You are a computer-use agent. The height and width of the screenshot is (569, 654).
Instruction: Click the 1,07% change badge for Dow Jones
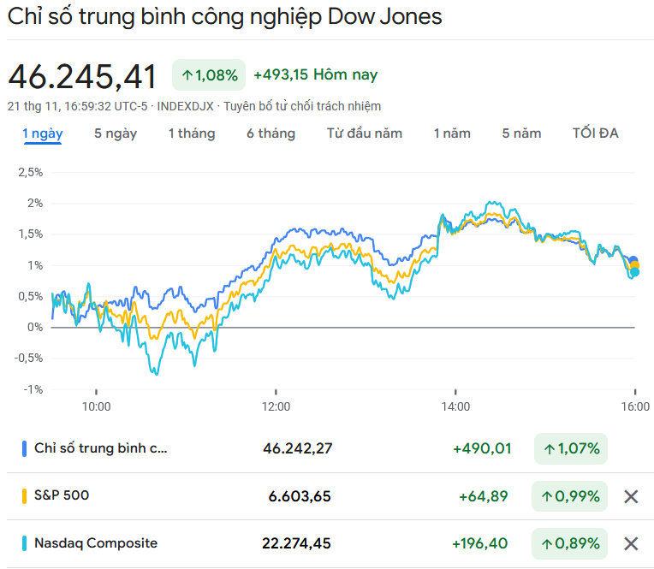pos(570,448)
